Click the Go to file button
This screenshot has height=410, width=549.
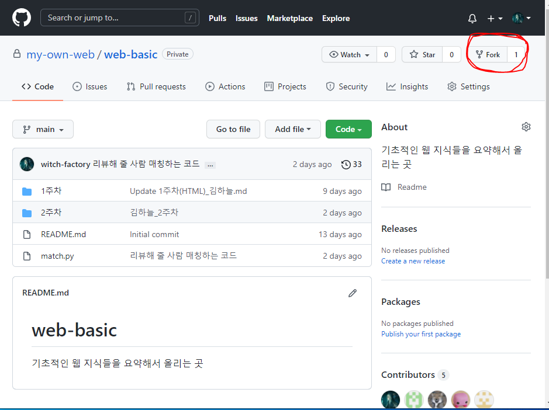coord(233,129)
